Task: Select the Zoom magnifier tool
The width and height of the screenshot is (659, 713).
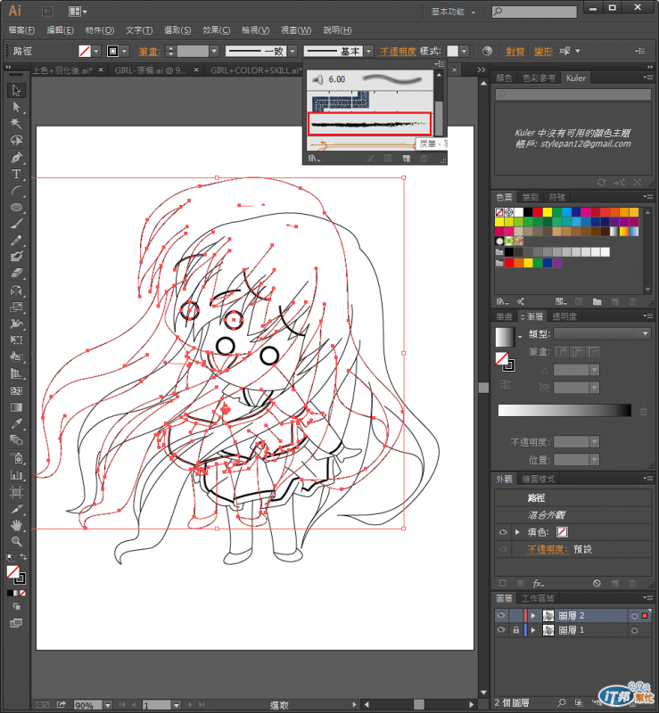Action: 16,542
